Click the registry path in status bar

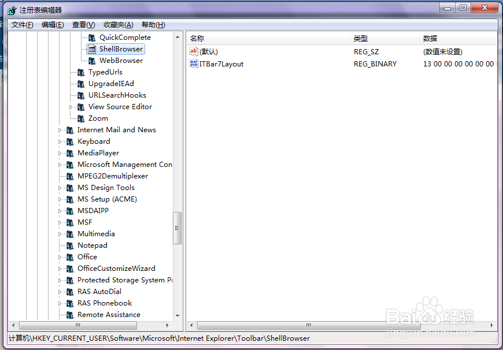pyautogui.click(x=159, y=338)
